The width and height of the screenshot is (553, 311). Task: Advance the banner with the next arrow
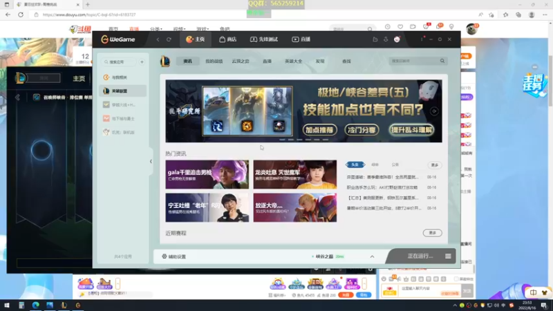pyautogui.click(x=434, y=111)
